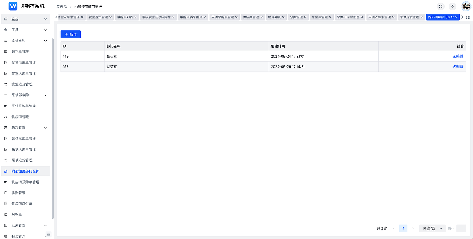Close the 分类管理 tab

tap(306, 17)
